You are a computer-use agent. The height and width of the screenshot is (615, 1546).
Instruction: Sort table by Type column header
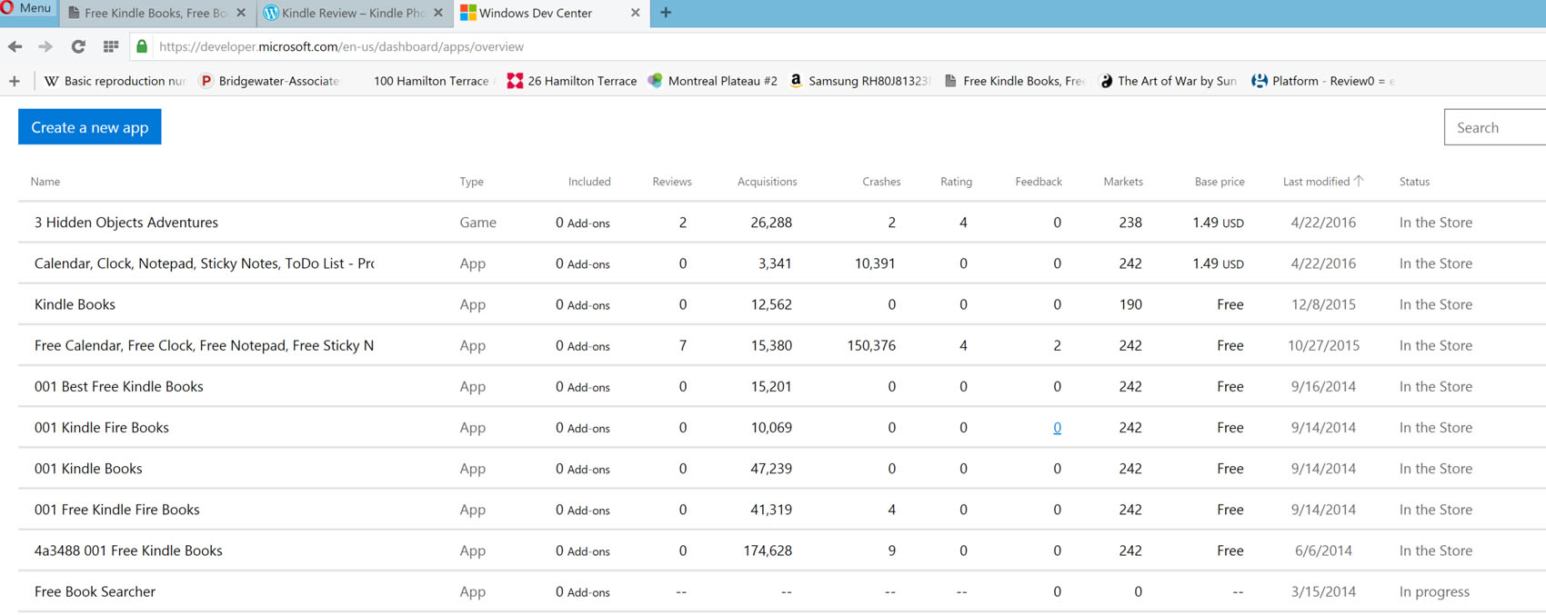tap(471, 182)
